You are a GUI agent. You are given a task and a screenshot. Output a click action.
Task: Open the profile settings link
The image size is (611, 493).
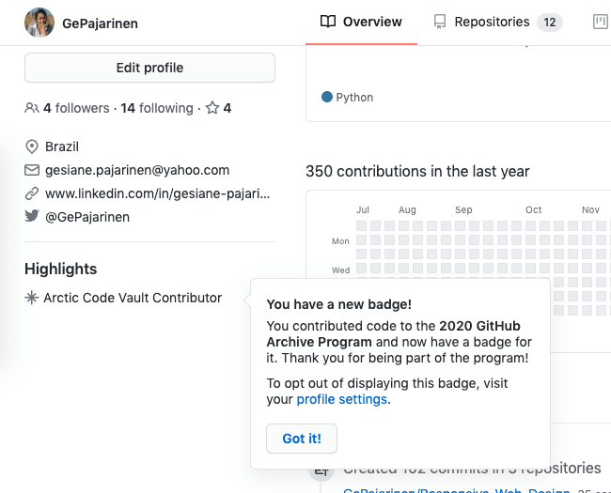[x=342, y=399]
